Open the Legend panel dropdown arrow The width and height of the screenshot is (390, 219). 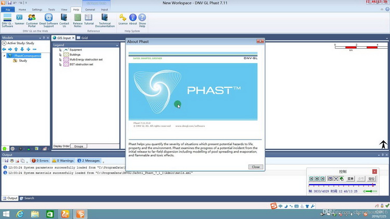[117, 45]
